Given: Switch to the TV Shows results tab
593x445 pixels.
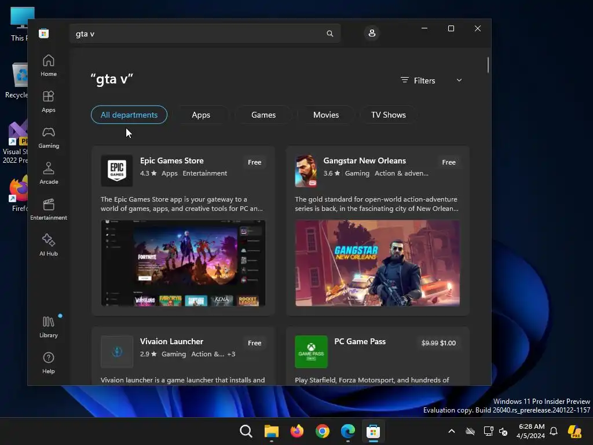Looking at the screenshot, I should pyautogui.click(x=389, y=115).
